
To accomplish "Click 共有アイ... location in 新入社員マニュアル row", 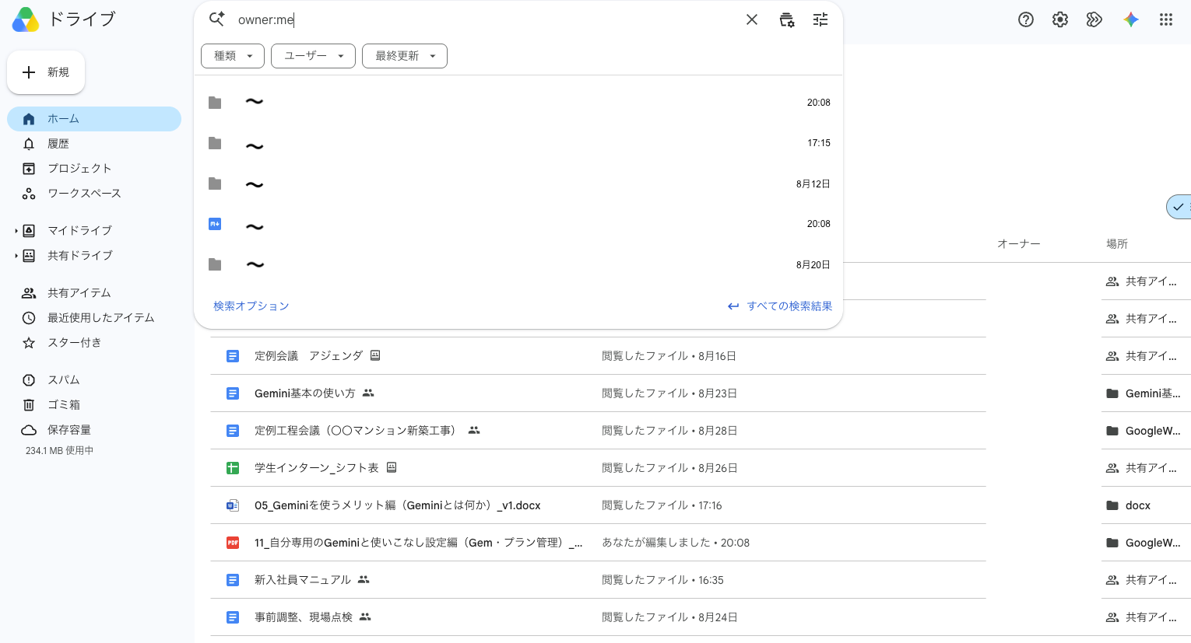I will coord(1142,580).
